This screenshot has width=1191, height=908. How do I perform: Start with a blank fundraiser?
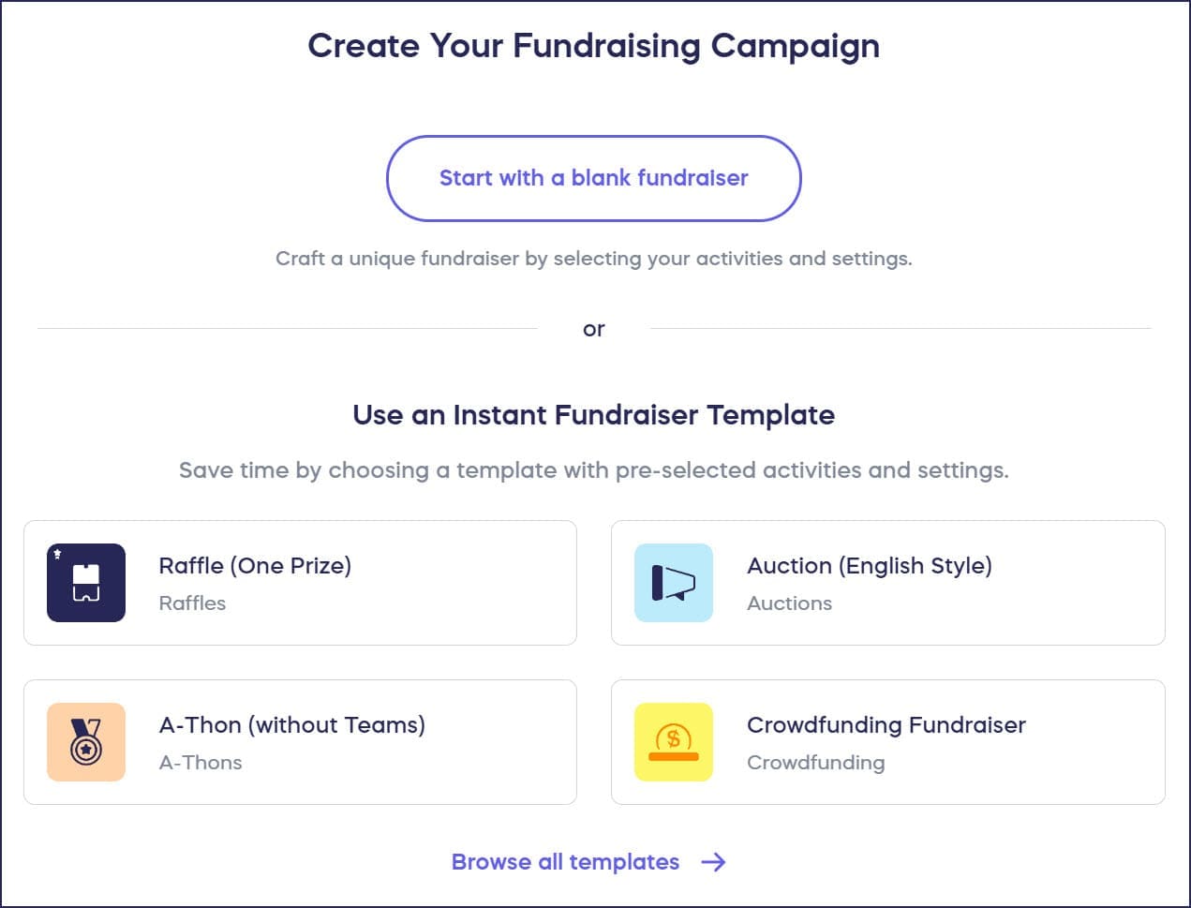(593, 178)
